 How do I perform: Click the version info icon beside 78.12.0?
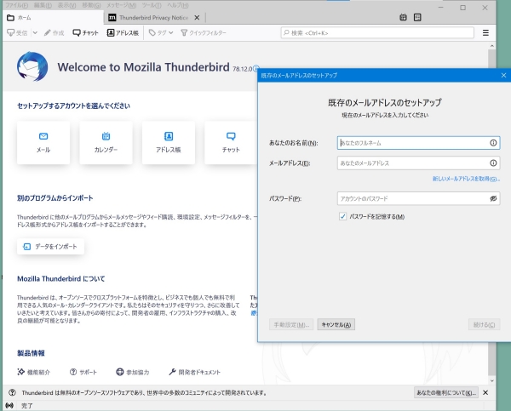(x=256, y=68)
